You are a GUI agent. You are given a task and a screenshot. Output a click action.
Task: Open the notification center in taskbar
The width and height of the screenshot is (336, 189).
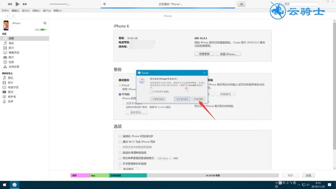(x=330, y=185)
